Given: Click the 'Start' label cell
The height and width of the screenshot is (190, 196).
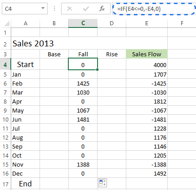Looking at the screenshot, I should [26, 64].
